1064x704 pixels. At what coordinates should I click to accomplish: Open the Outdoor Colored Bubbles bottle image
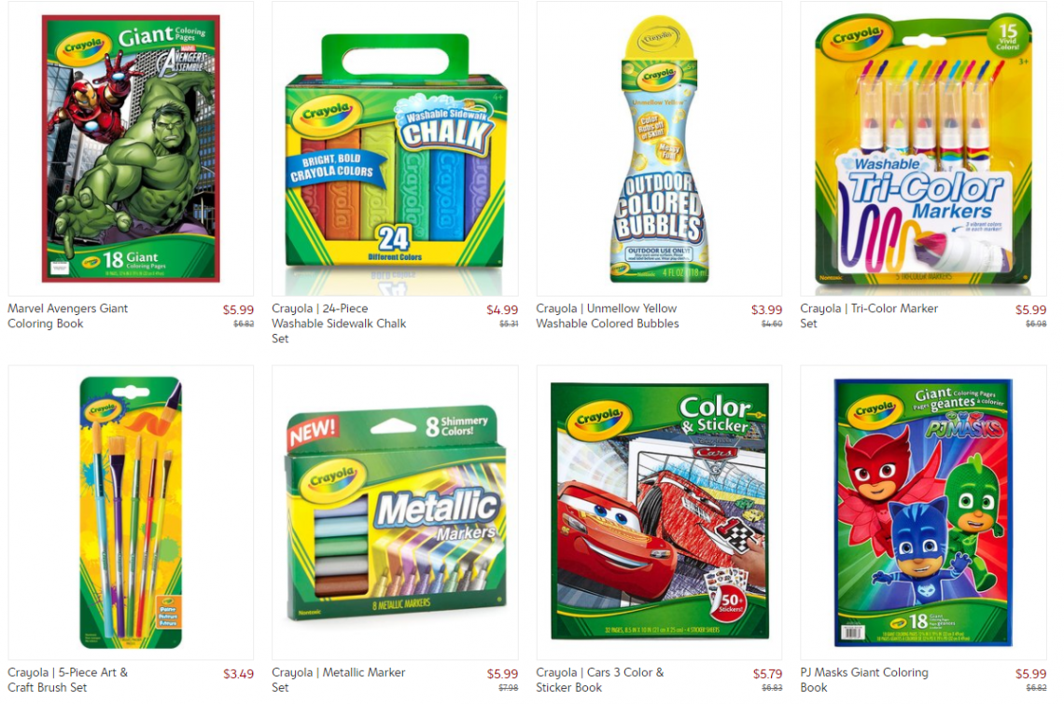[659, 149]
